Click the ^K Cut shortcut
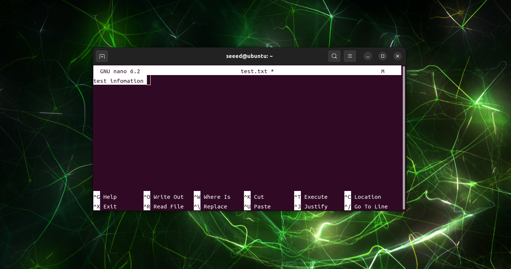Screen dimensions: 511x269 [x=254, y=197]
